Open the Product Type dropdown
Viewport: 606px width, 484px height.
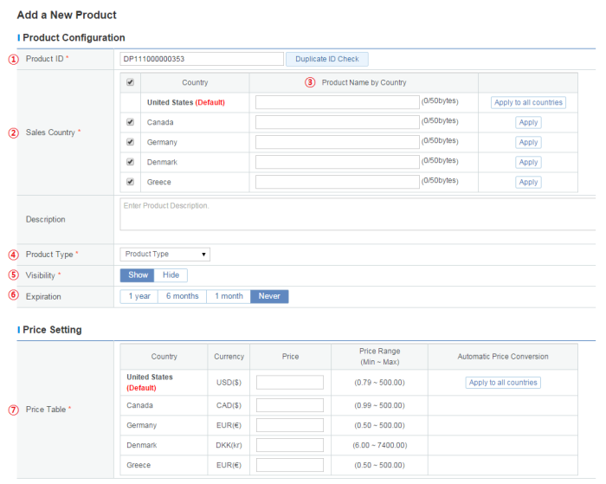point(165,255)
